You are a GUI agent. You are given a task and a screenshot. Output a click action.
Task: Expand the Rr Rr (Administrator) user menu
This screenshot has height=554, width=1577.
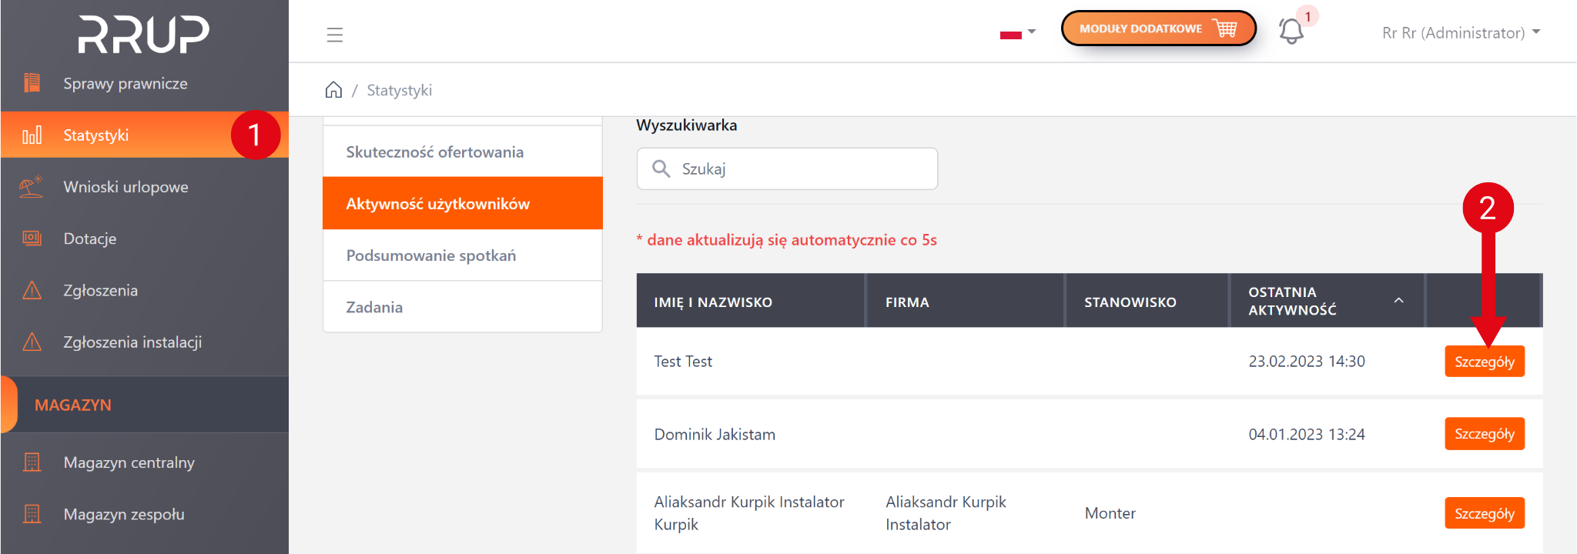[x=1461, y=33]
